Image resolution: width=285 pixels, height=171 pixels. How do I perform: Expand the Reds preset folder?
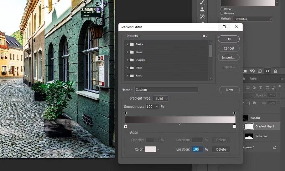click(127, 76)
